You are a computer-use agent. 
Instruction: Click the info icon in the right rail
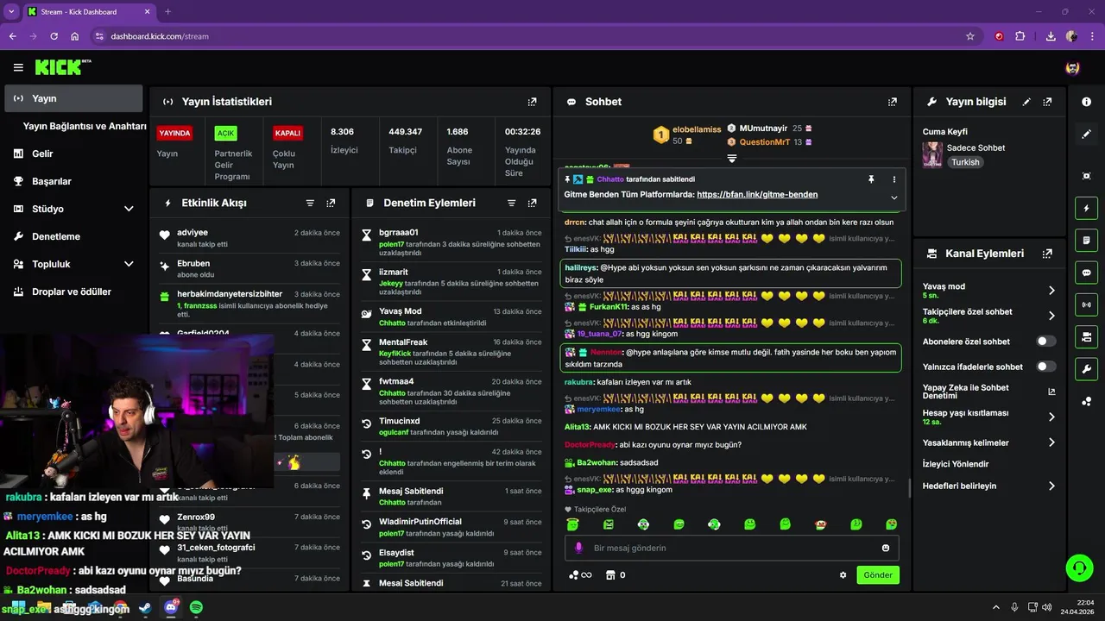coord(1086,102)
